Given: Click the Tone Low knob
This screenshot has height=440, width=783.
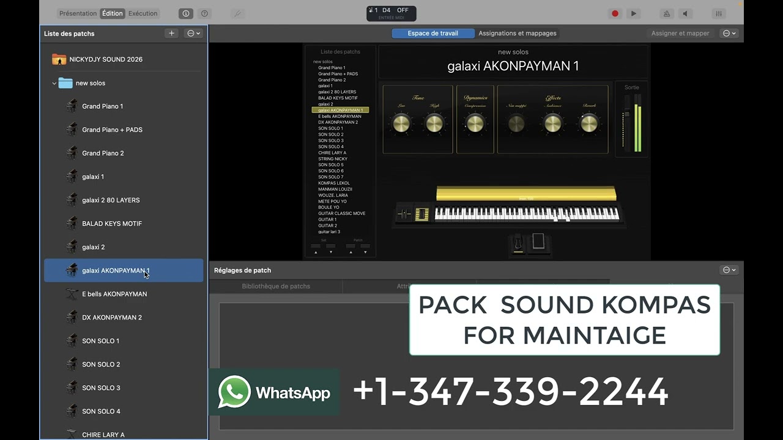Looking at the screenshot, I should click(x=401, y=123).
